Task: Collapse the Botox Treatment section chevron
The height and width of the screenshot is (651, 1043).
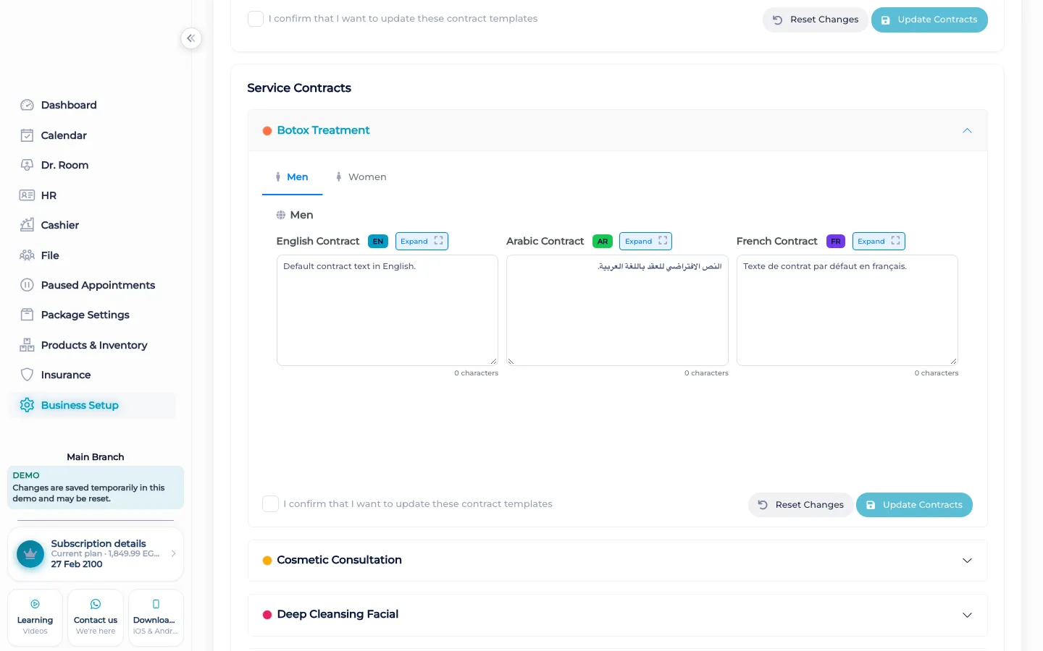Action: coord(967,131)
